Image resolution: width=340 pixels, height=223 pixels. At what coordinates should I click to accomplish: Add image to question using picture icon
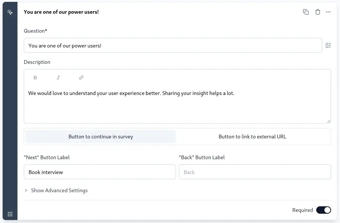tap(328, 45)
